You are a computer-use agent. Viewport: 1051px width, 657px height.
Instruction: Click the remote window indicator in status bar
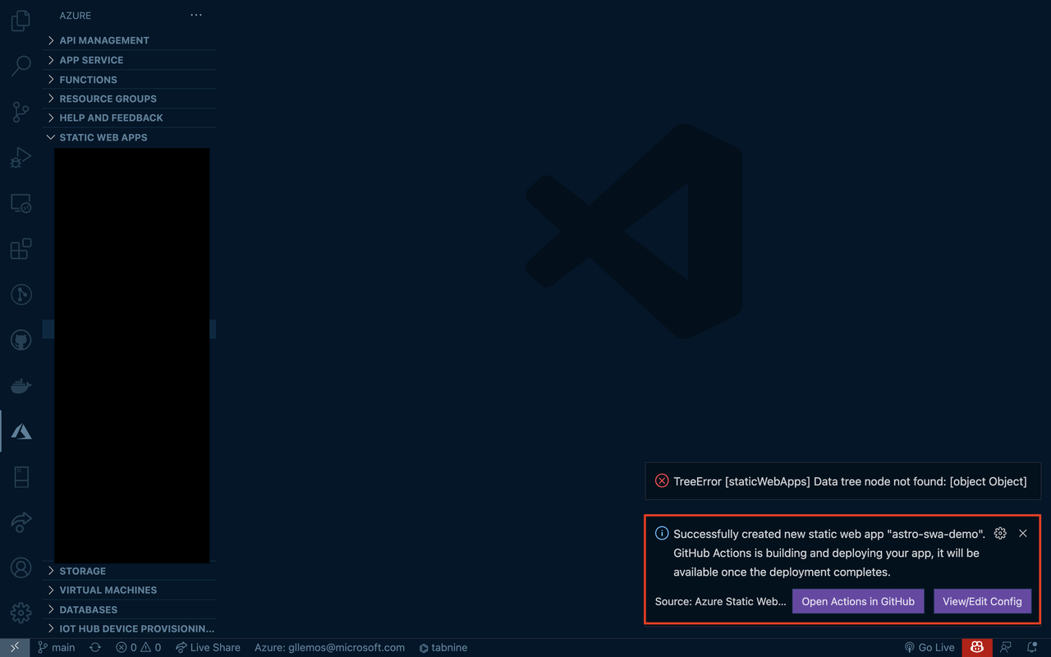point(14,647)
